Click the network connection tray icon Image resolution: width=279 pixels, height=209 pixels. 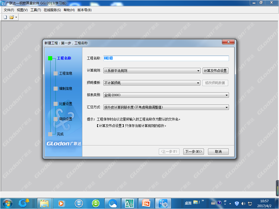(250, 204)
